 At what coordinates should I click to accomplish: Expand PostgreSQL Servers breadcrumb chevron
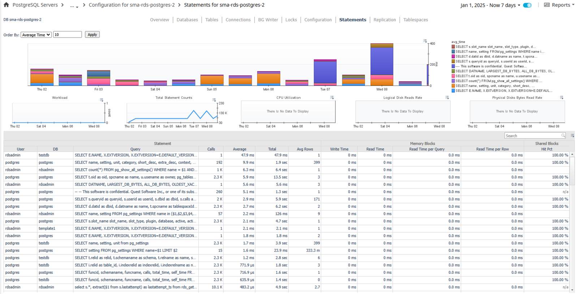[62, 5]
